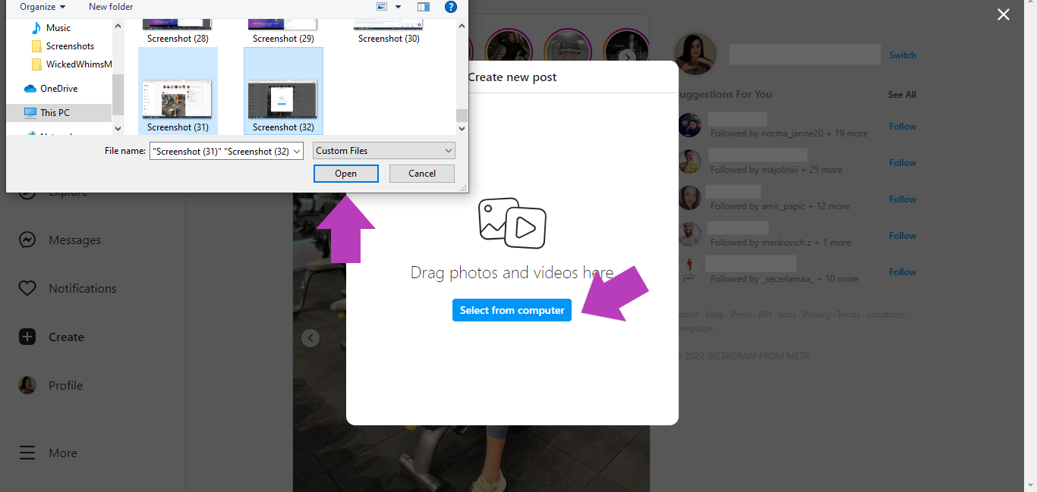The image size is (1037, 492).
Task: Follow the user followed by majoliniii
Action: tap(903, 163)
